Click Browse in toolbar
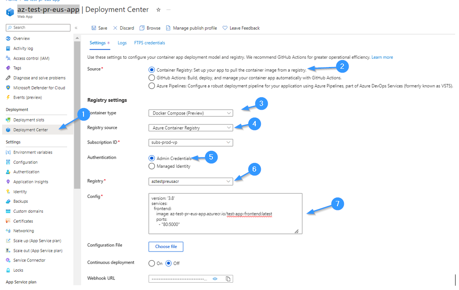459x290 pixels. (150, 28)
